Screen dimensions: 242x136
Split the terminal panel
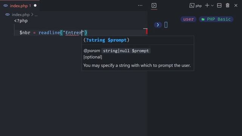219,6
